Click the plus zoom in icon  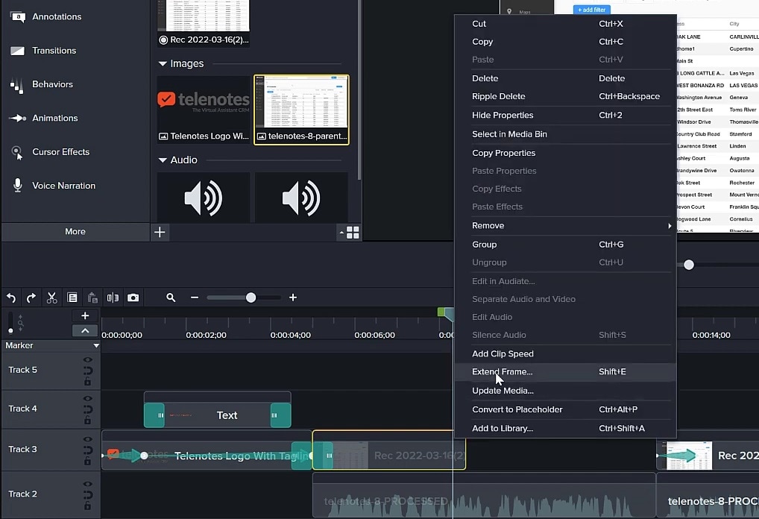tap(293, 298)
